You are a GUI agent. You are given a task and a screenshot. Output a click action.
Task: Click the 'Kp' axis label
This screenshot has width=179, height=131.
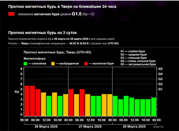(x=17, y=92)
